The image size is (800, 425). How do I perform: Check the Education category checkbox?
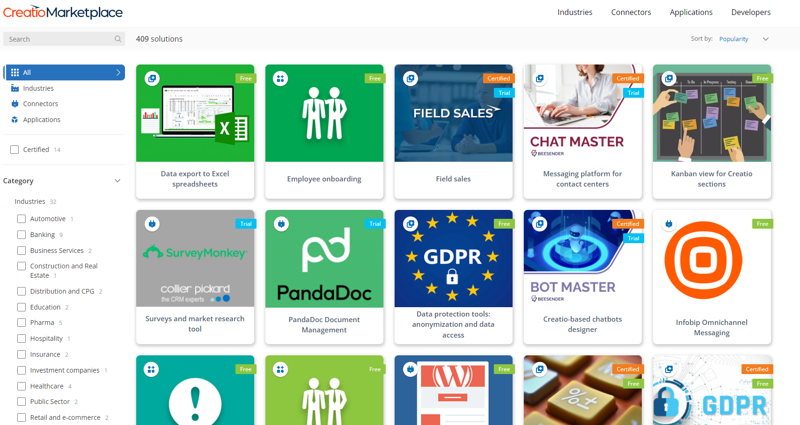(22, 307)
